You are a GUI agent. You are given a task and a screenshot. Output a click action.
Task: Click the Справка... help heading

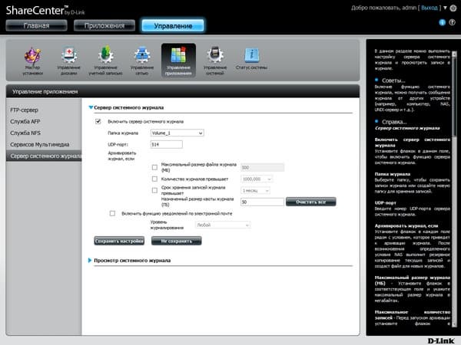(394, 122)
